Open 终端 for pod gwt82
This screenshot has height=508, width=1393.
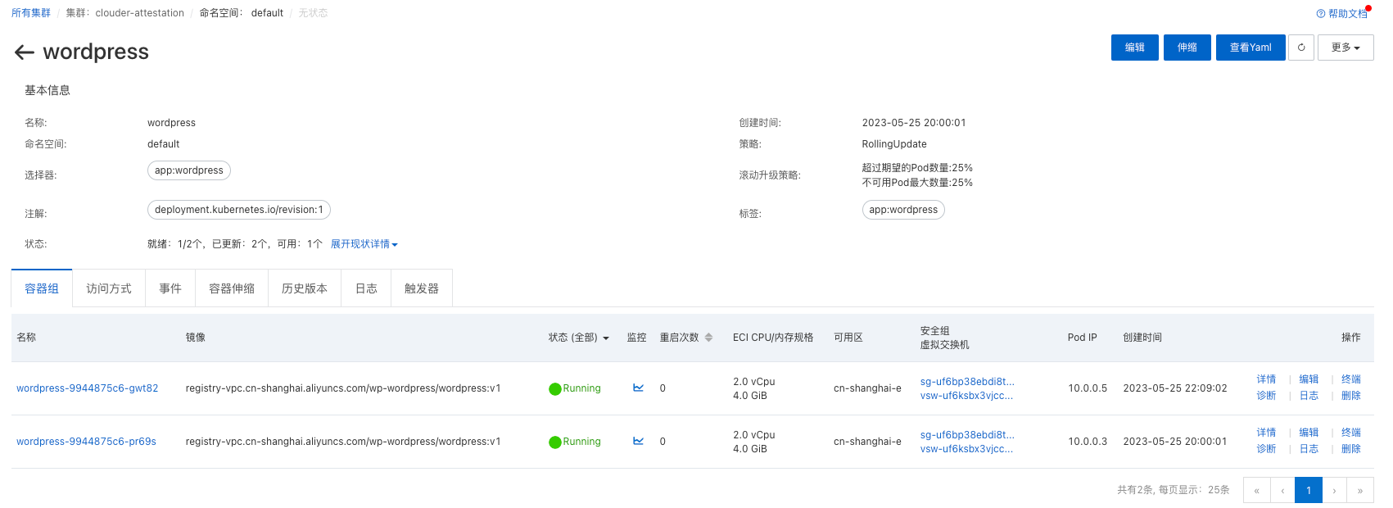click(x=1351, y=379)
